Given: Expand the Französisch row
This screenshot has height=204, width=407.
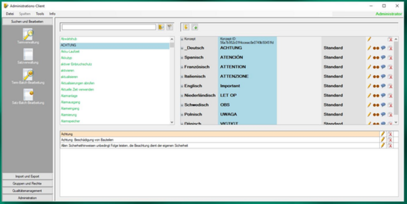Looking at the screenshot, I should pos(182,67).
